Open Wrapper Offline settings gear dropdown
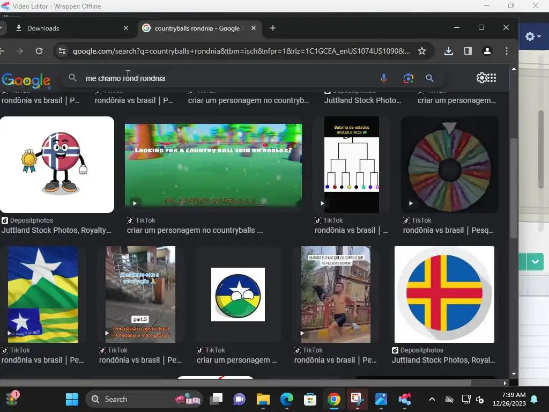This screenshot has height=412, width=549. click(x=533, y=36)
